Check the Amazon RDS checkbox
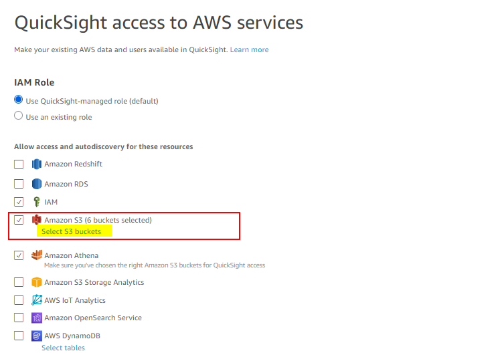The width and height of the screenshot is (502, 355). [19, 184]
